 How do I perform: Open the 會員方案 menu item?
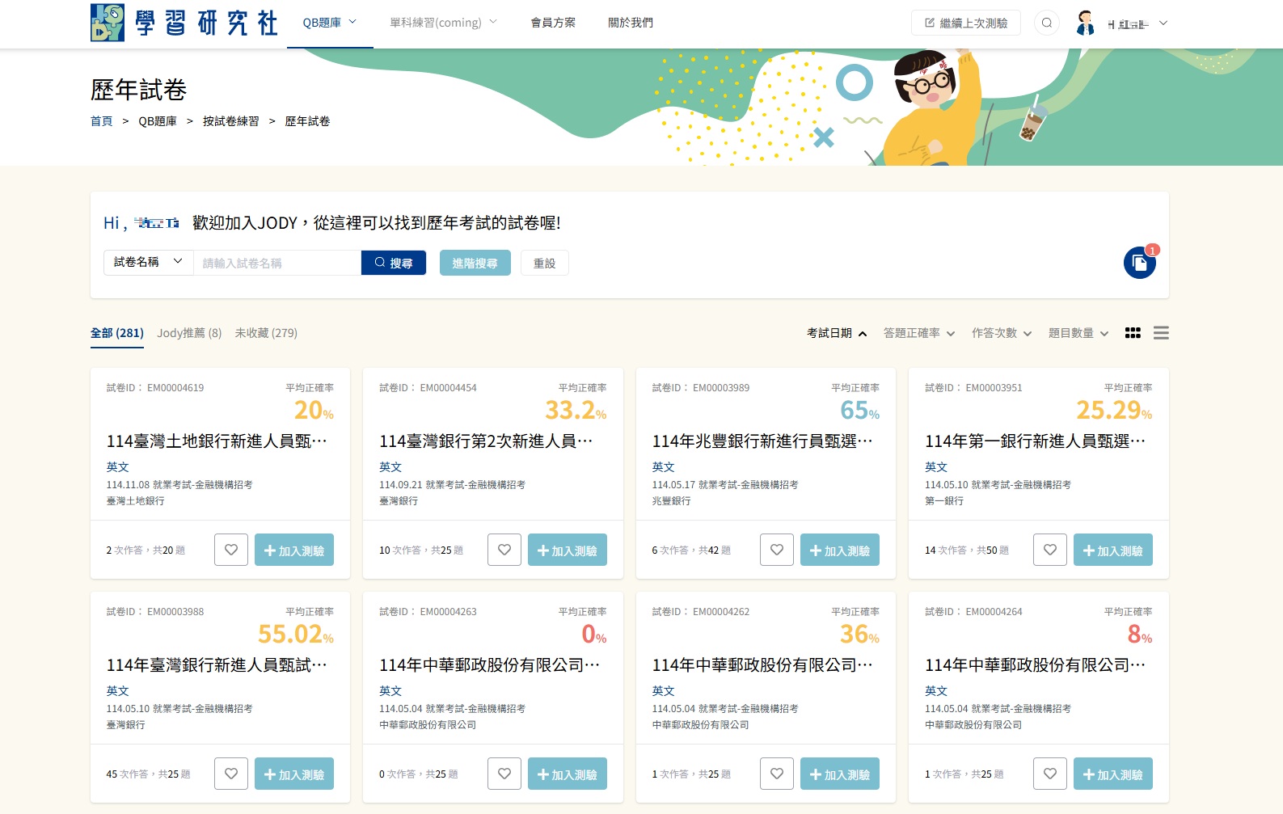(553, 23)
